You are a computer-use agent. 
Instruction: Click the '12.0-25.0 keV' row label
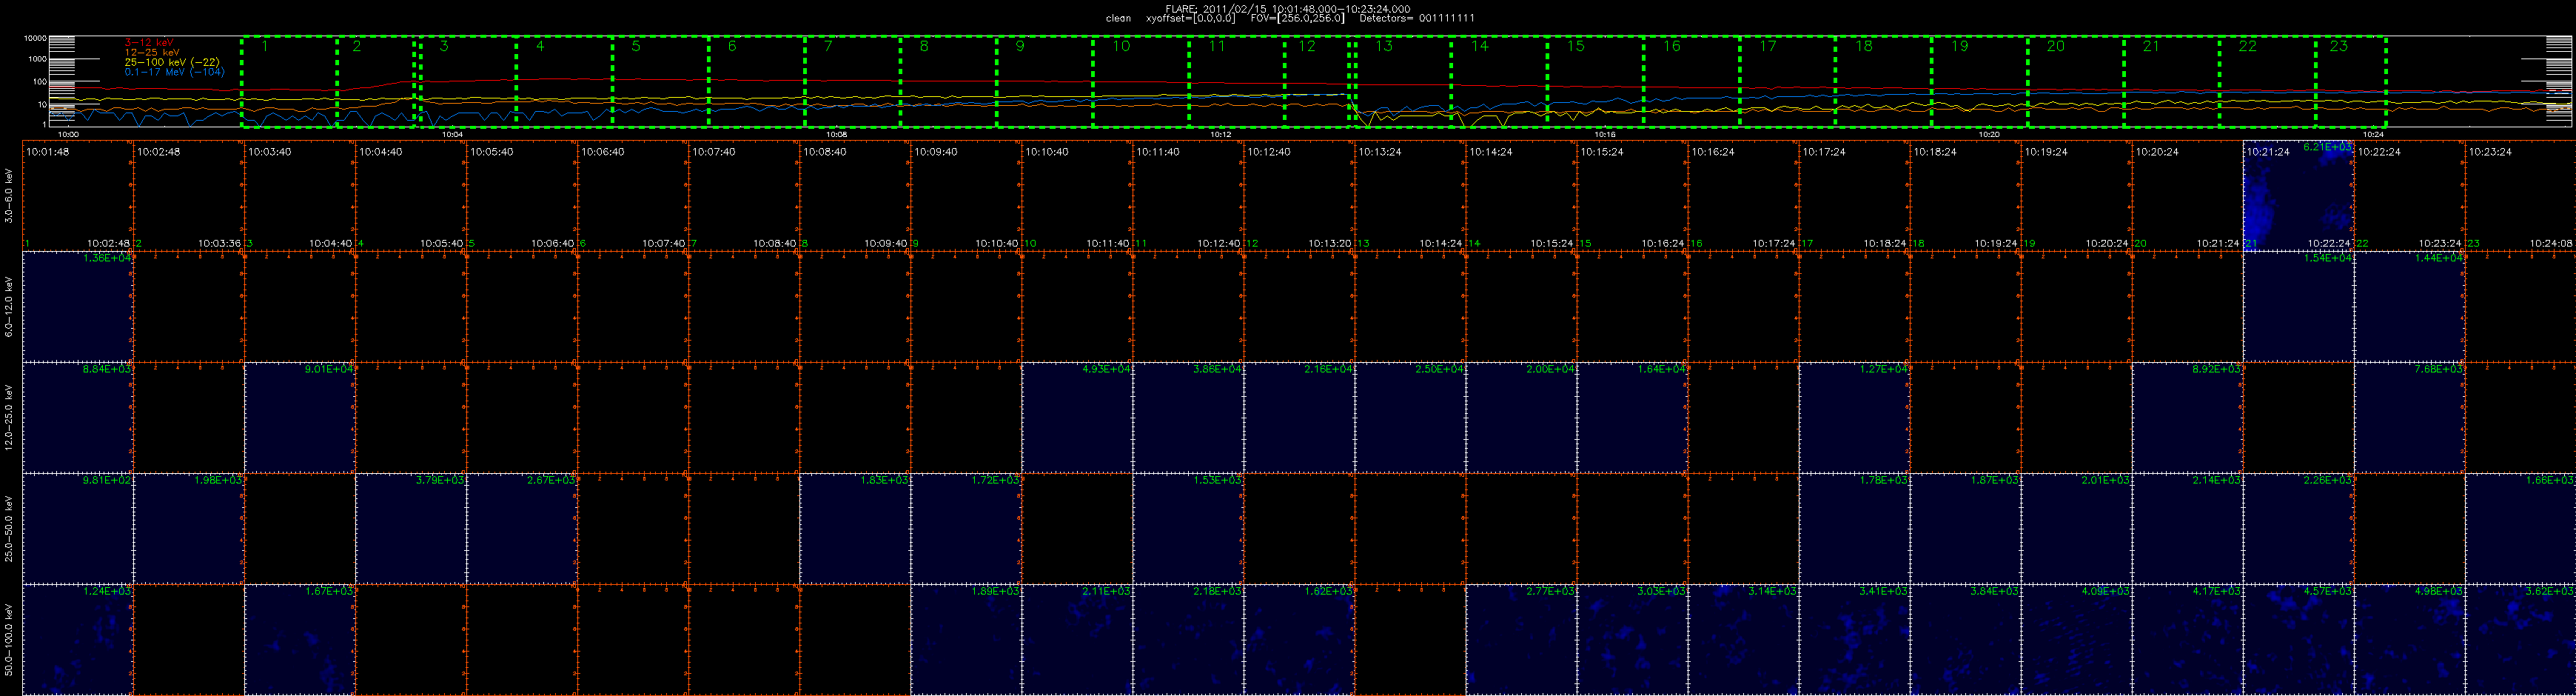9,417
